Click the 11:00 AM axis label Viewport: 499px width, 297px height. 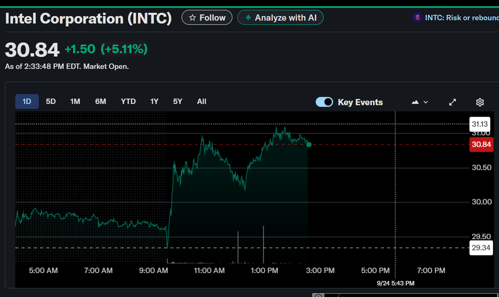pyautogui.click(x=209, y=271)
